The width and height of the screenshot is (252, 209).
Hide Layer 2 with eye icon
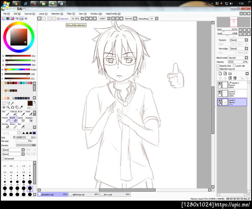[220, 92]
